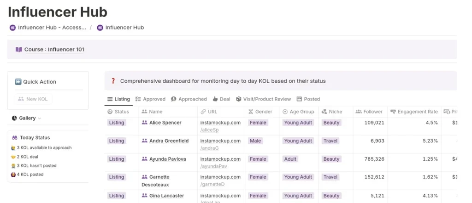
Task: Open Andra Greenfield's Male gender tag
Action: (255, 141)
